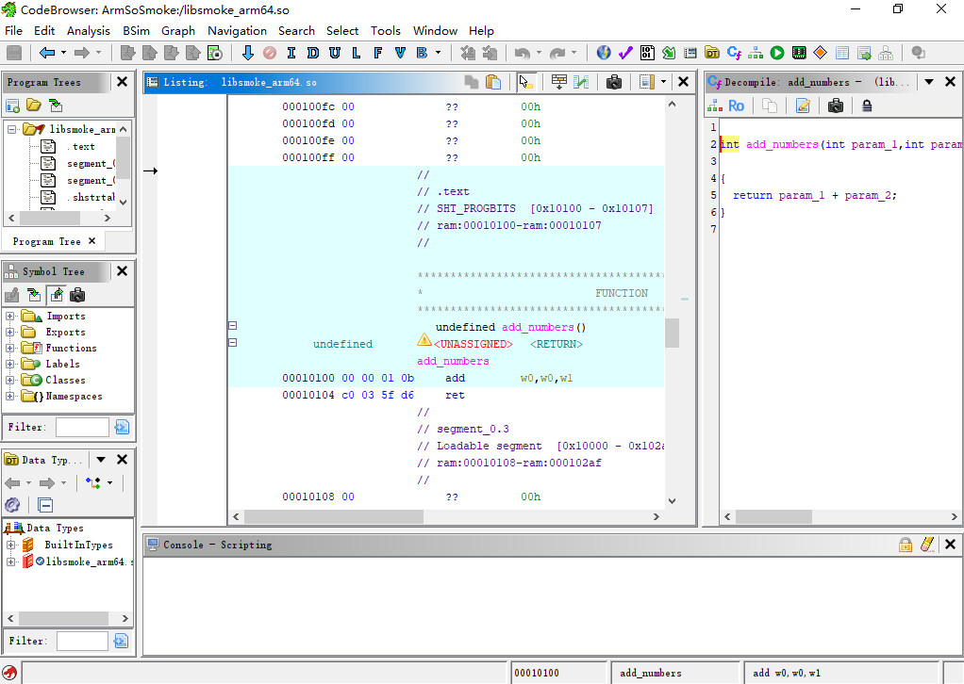964x684 pixels.
Task: Open the Data Type Manager panel menu arrow
Action: point(101,459)
